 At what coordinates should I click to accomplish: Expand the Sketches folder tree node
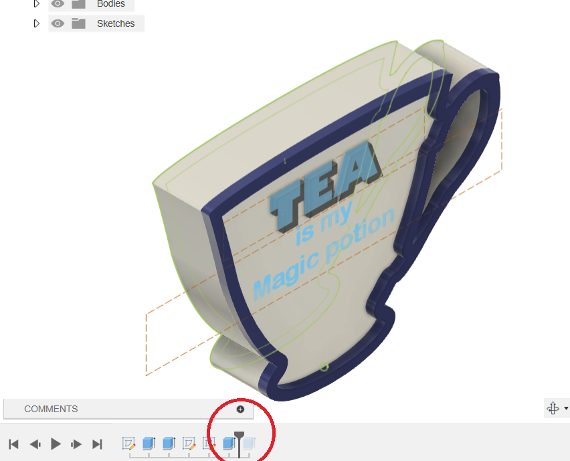point(37,23)
